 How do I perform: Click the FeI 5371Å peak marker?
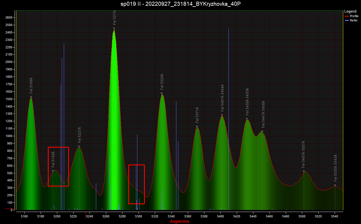click(197, 127)
